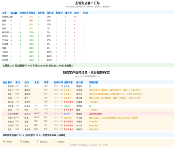Click the 当前状态 column header
175x153 pixels.
tap(68, 82)
